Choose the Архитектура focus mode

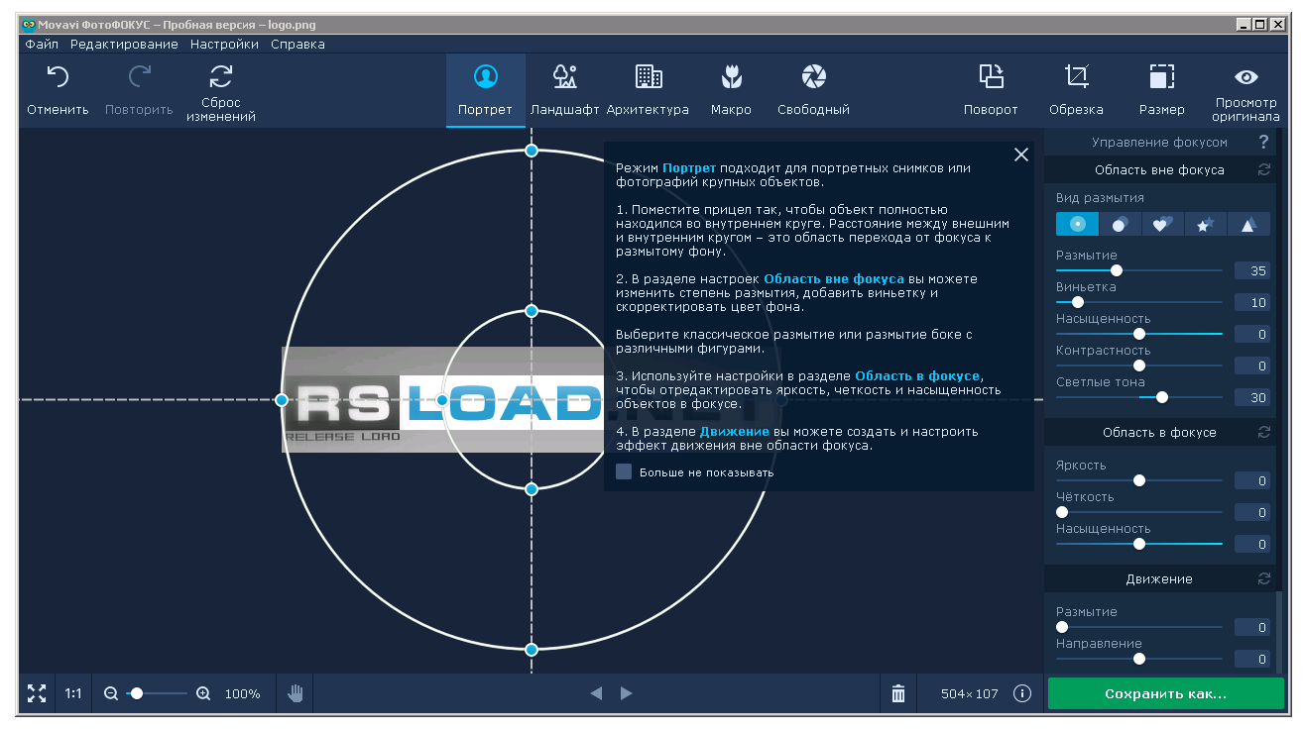(x=648, y=90)
